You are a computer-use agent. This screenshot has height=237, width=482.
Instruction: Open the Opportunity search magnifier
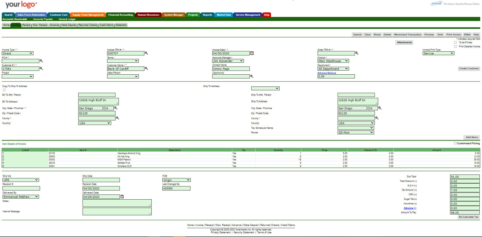(x=252, y=76)
